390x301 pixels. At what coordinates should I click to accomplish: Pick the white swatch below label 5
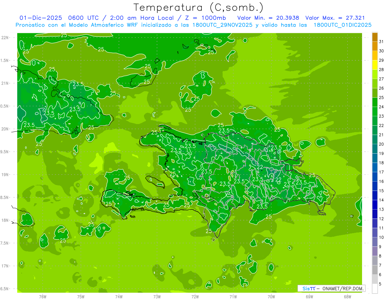coord(375,289)
